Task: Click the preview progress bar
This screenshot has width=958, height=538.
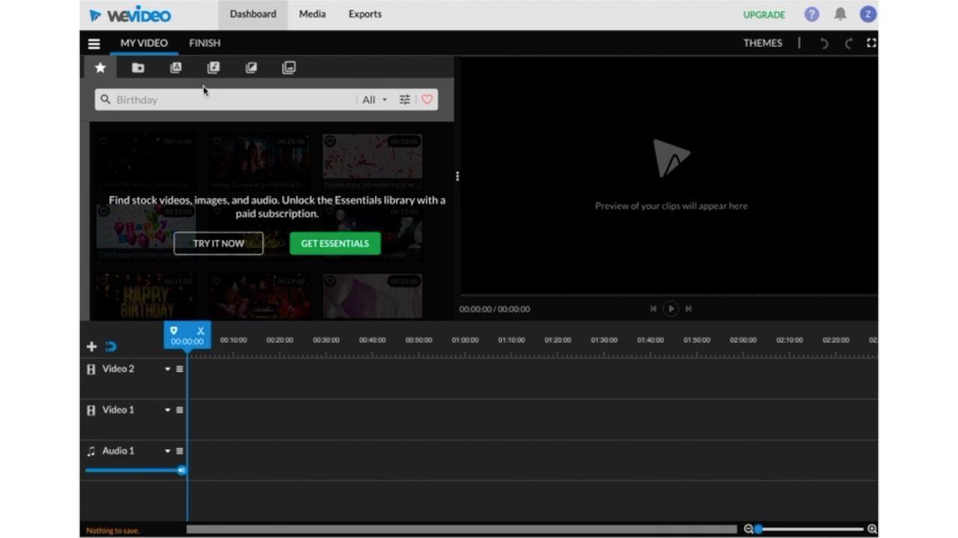Action: (x=668, y=296)
